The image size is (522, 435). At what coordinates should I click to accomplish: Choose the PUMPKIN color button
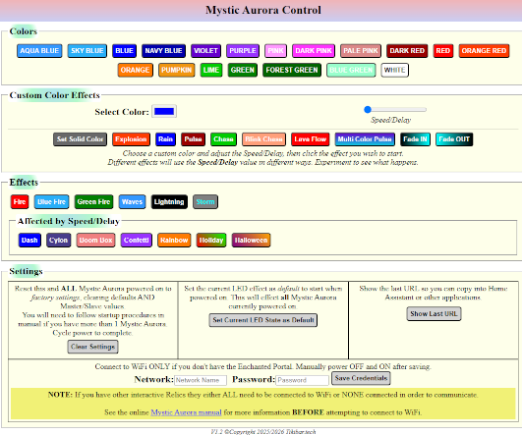pyautogui.click(x=176, y=70)
